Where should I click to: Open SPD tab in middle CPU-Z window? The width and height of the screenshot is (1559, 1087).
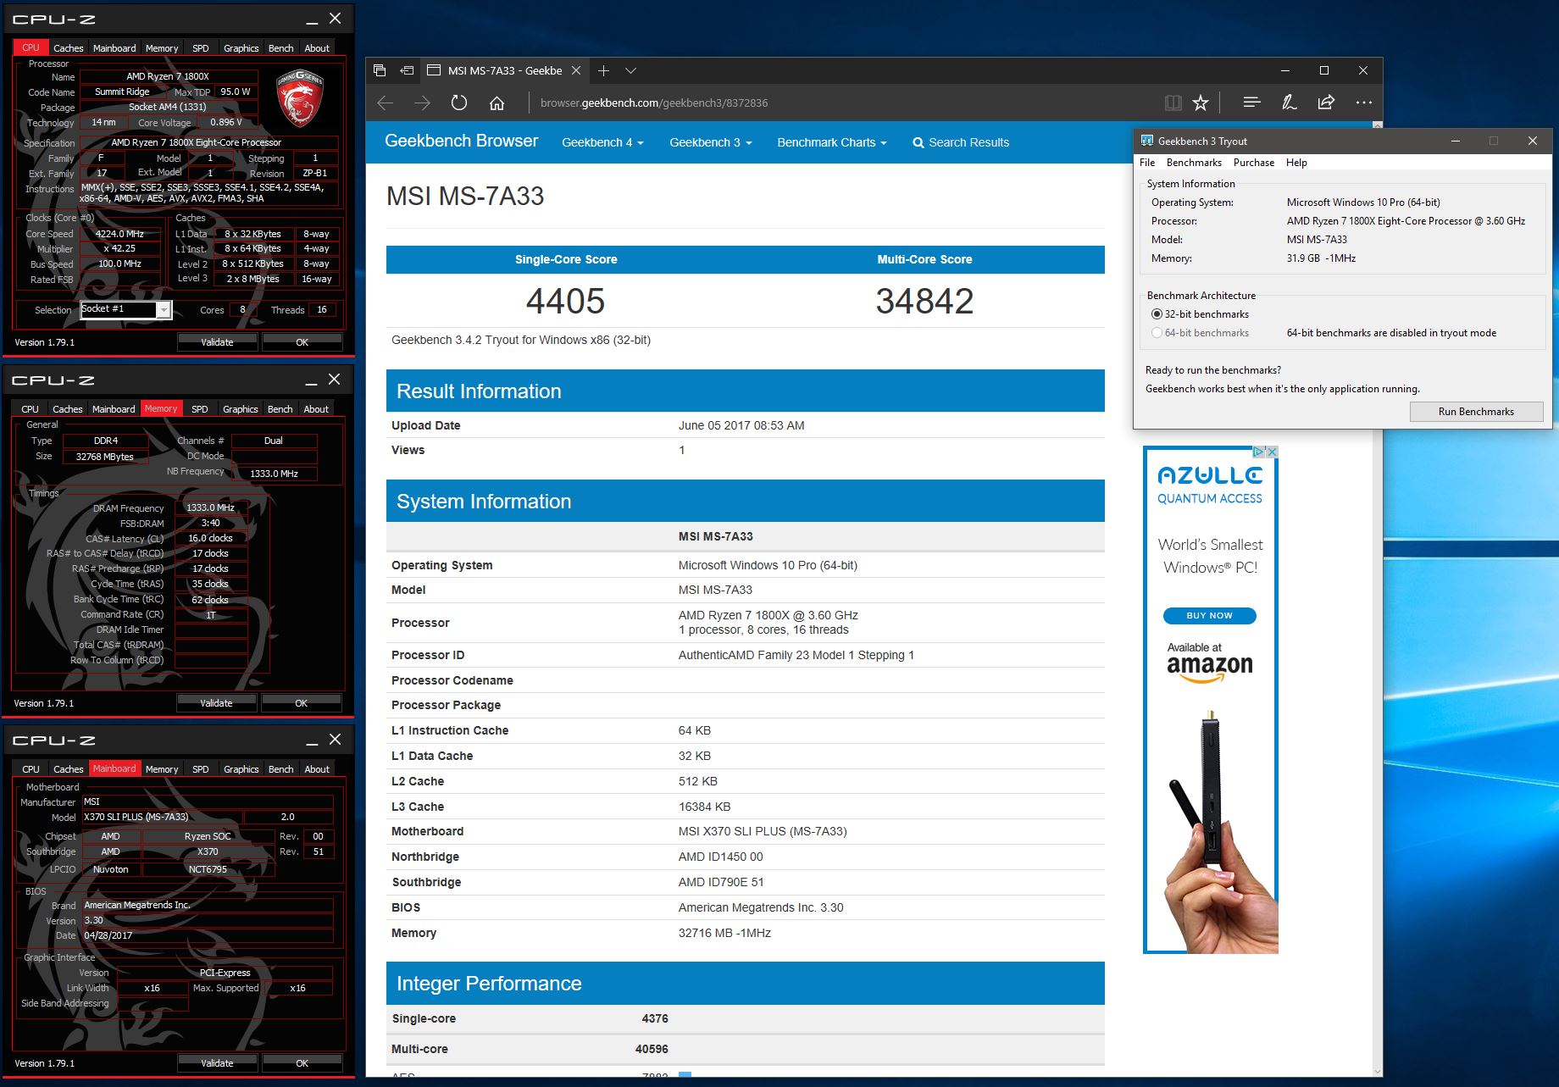click(199, 409)
